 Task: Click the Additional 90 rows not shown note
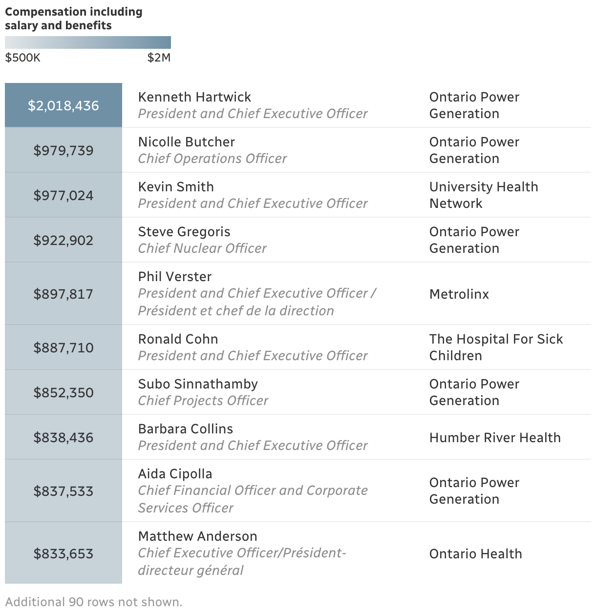point(94,602)
